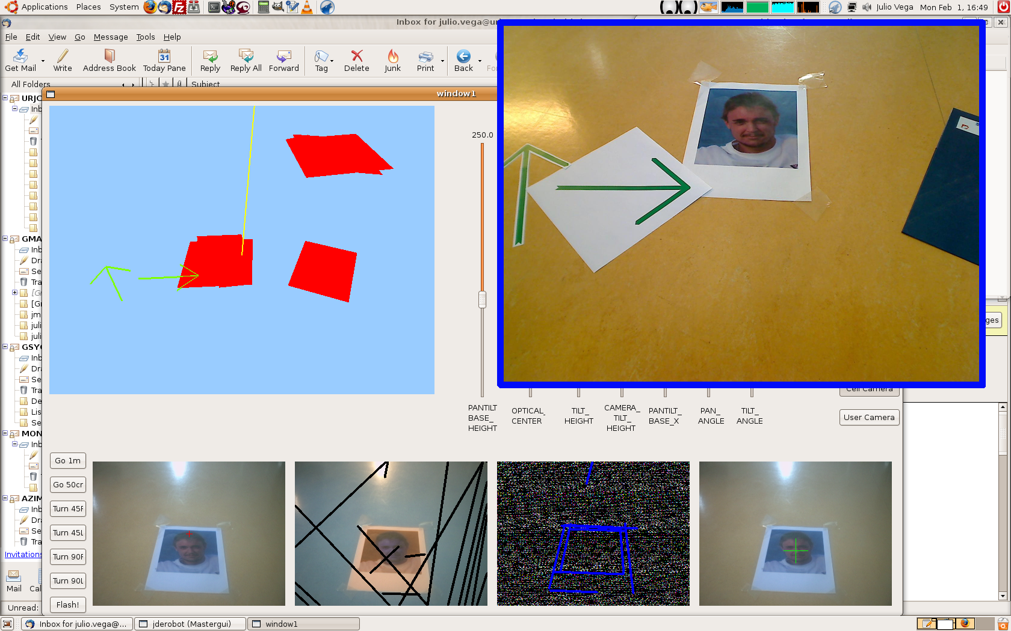Collapse the AZIM account tree node
1011x631 pixels.
5,498
